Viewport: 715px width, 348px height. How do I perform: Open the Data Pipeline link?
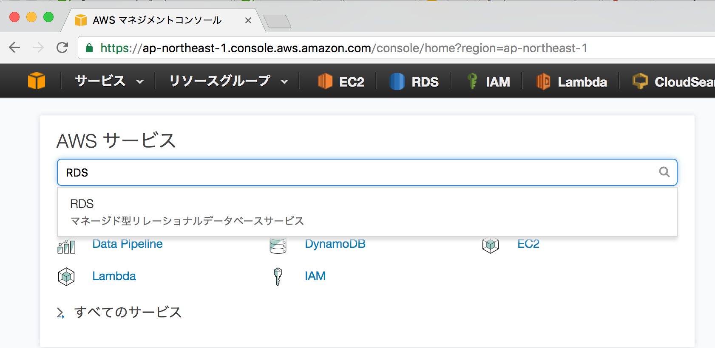[x=128, y=244]
